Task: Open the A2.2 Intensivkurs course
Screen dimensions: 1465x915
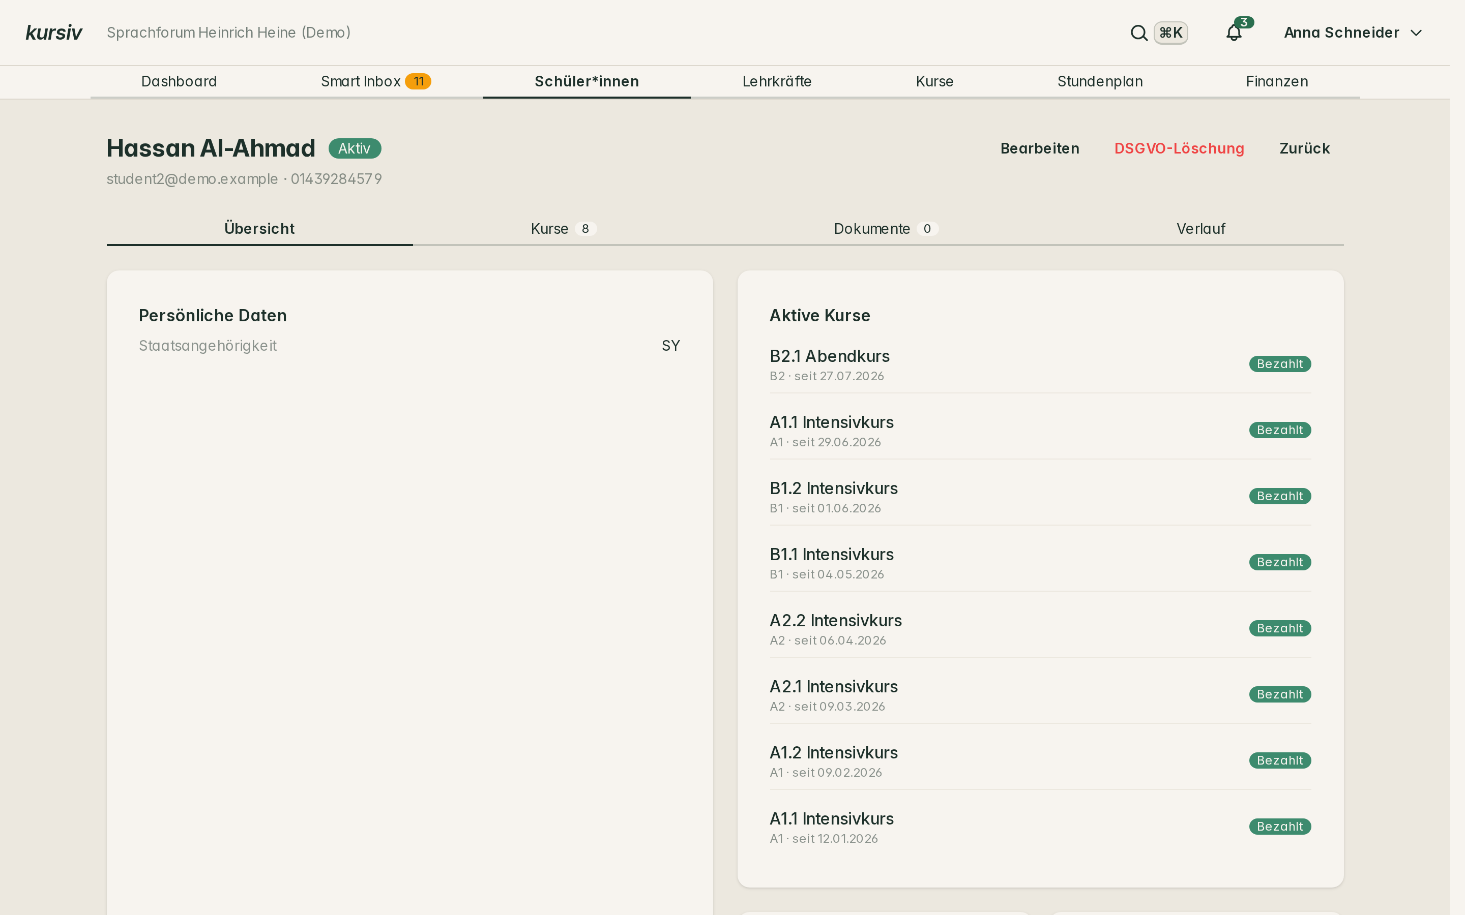Action: [1040, 629]
